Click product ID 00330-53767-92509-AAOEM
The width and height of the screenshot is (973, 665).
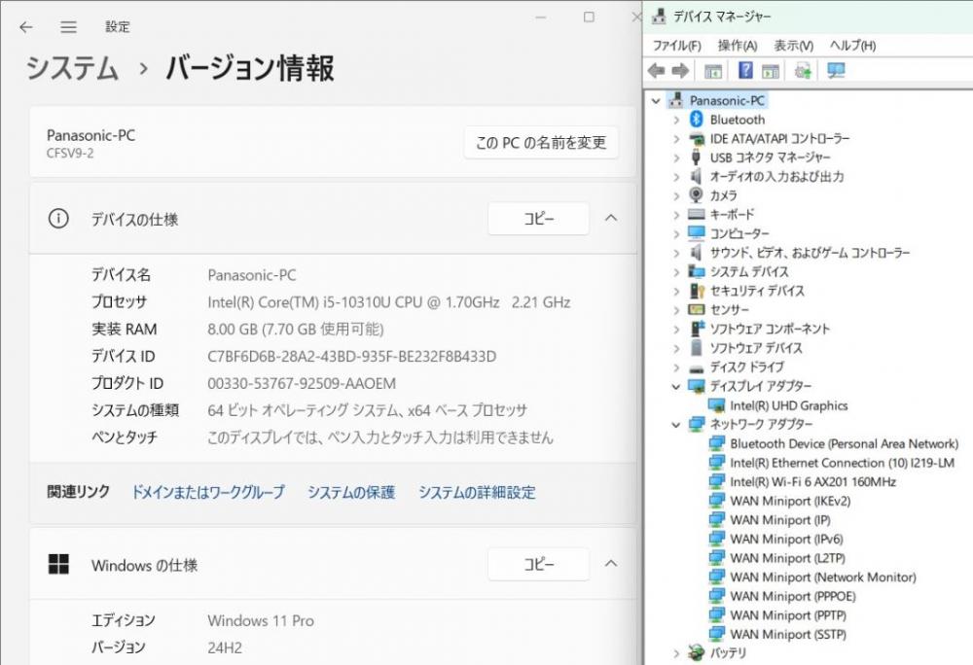point(302,384)
